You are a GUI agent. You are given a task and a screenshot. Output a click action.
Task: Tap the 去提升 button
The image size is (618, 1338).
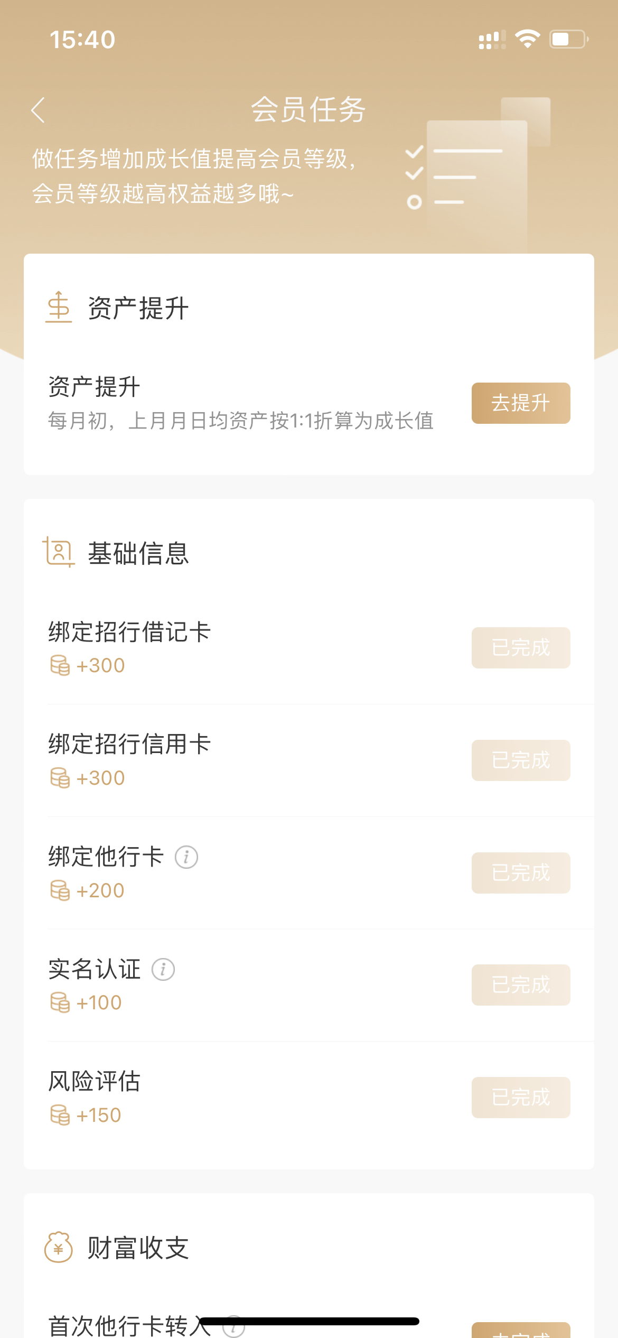click(521, 403)
